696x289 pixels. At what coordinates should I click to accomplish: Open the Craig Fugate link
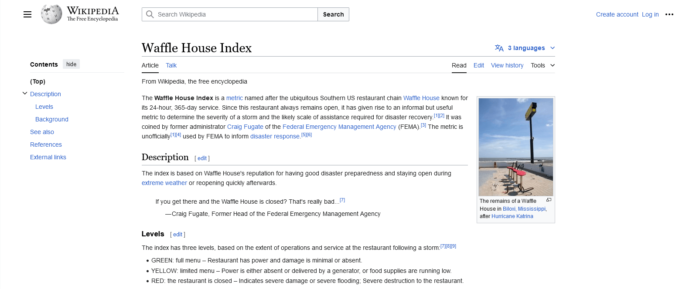coord(245,127)
